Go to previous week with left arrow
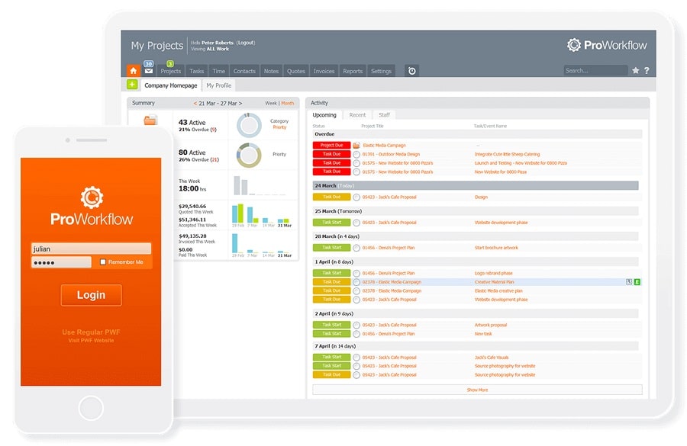This screenshot has height=446, width=687. click(x=195, y=103)
